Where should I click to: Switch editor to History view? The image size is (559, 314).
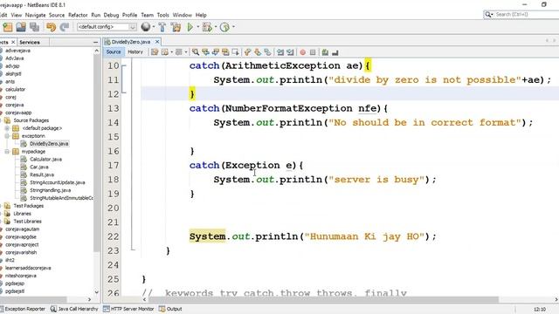(x=135, y=52)
